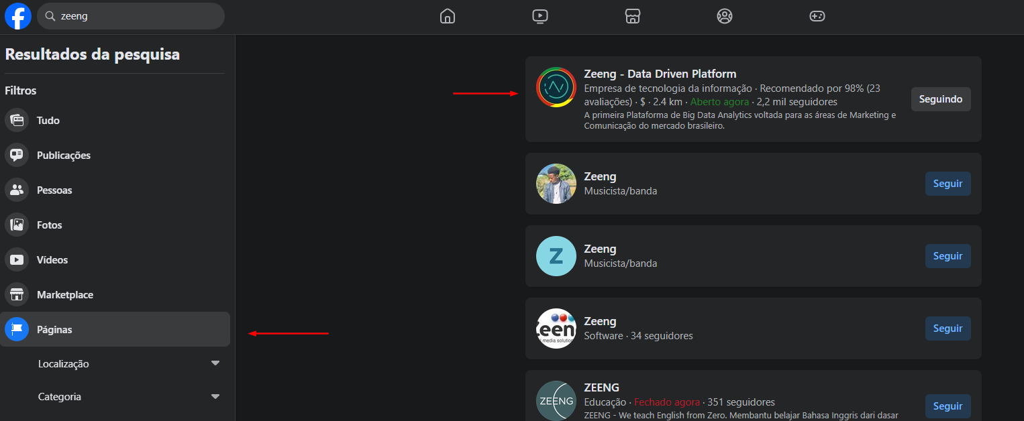Screen dimensions: 1024x421
Task: Open Zeeng - Data Driven Platform page link
Action: point(660,74)
